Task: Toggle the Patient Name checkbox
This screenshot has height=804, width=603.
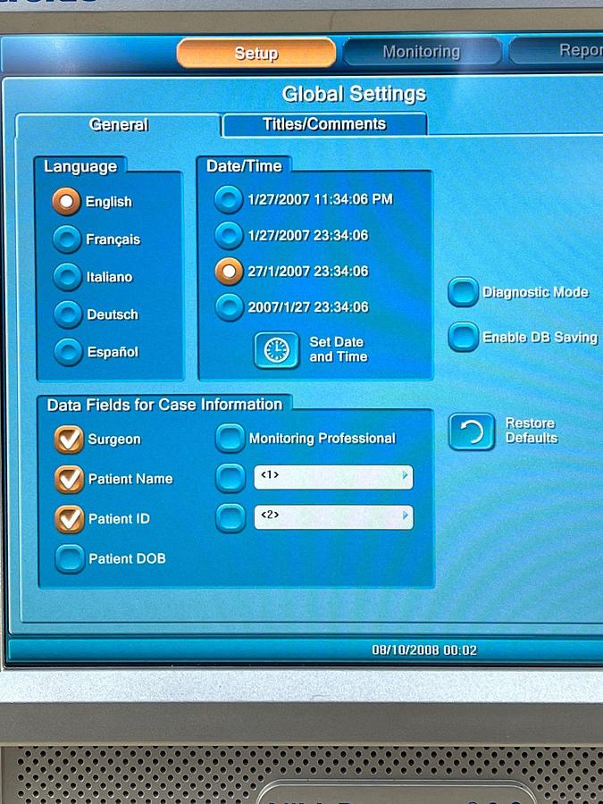Action: click(69, 479)
